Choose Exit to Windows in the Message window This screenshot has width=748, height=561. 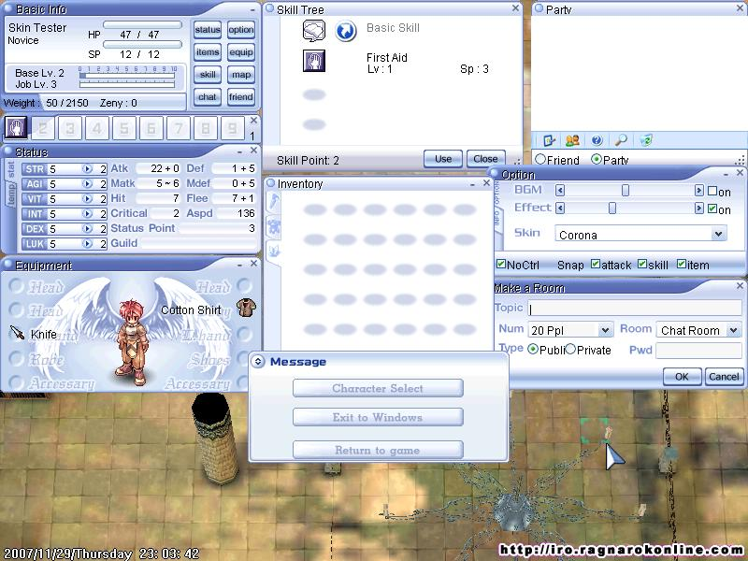tap(378, 417)
